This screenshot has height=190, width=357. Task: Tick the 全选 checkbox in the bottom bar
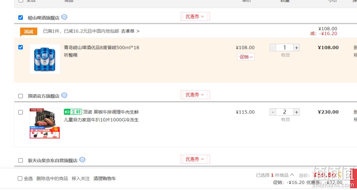[x=20, y=179]
